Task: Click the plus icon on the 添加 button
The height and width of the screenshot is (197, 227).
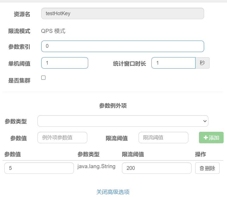Action: (x=206, y=138)
